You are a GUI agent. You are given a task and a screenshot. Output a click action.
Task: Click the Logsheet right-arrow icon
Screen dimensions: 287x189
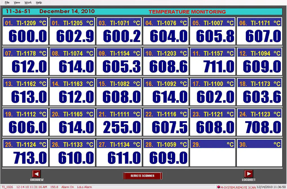point(248,174)
